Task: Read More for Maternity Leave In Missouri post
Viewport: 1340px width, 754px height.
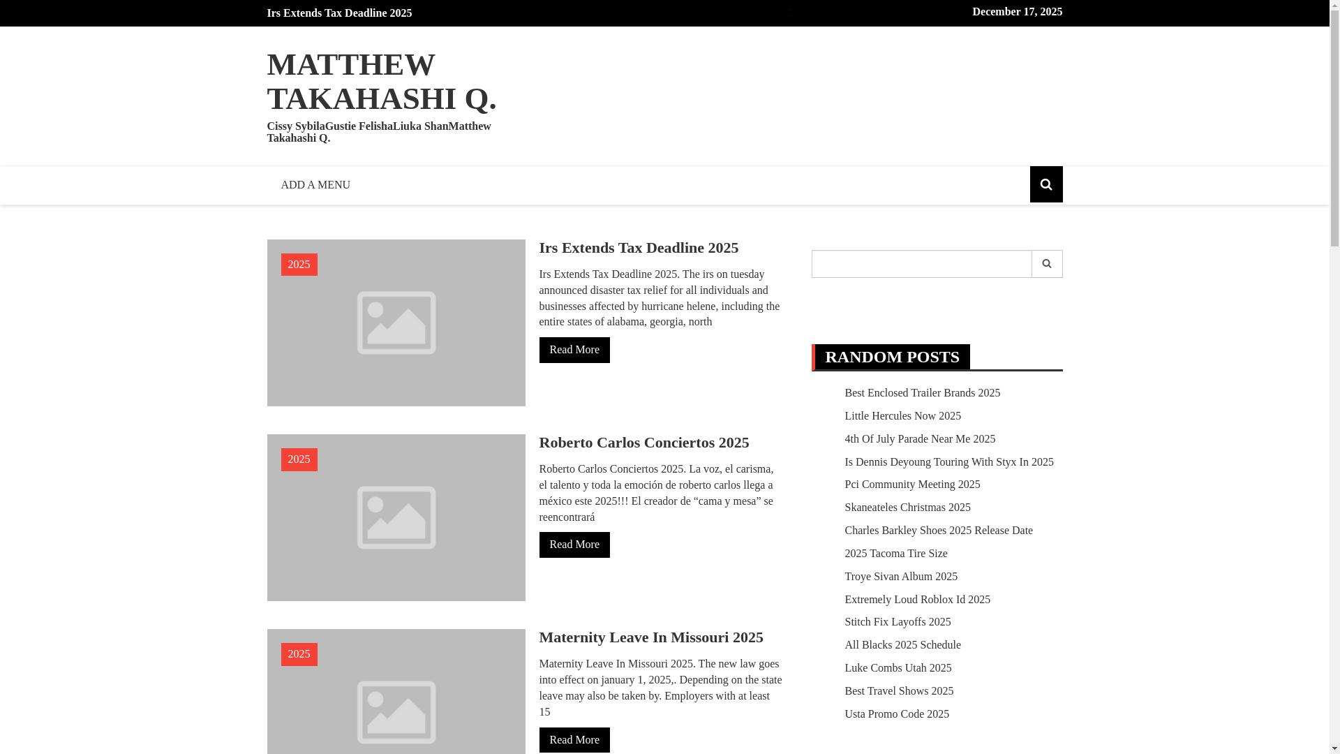Action: 574,740
